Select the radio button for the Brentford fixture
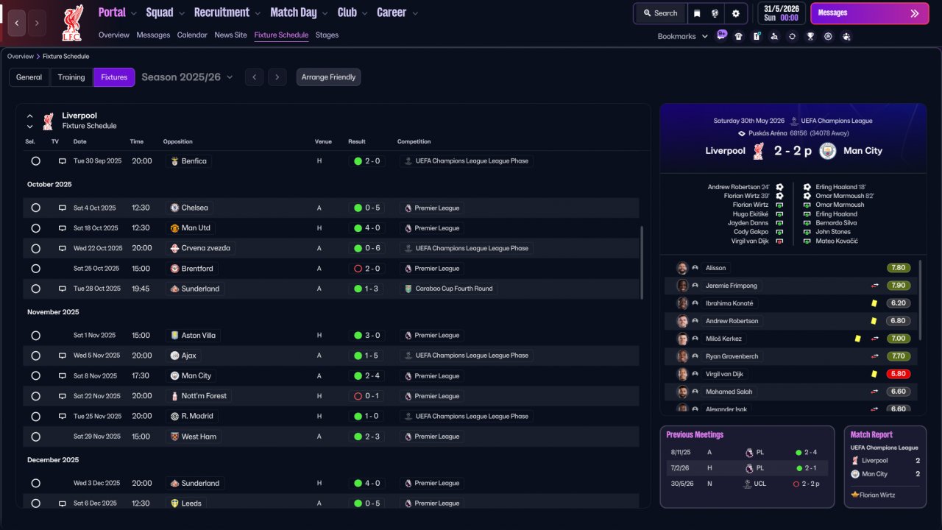942x530 pixels. 35,269
